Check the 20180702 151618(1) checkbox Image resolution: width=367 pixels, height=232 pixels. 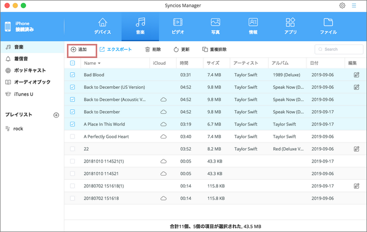[73, 186]
